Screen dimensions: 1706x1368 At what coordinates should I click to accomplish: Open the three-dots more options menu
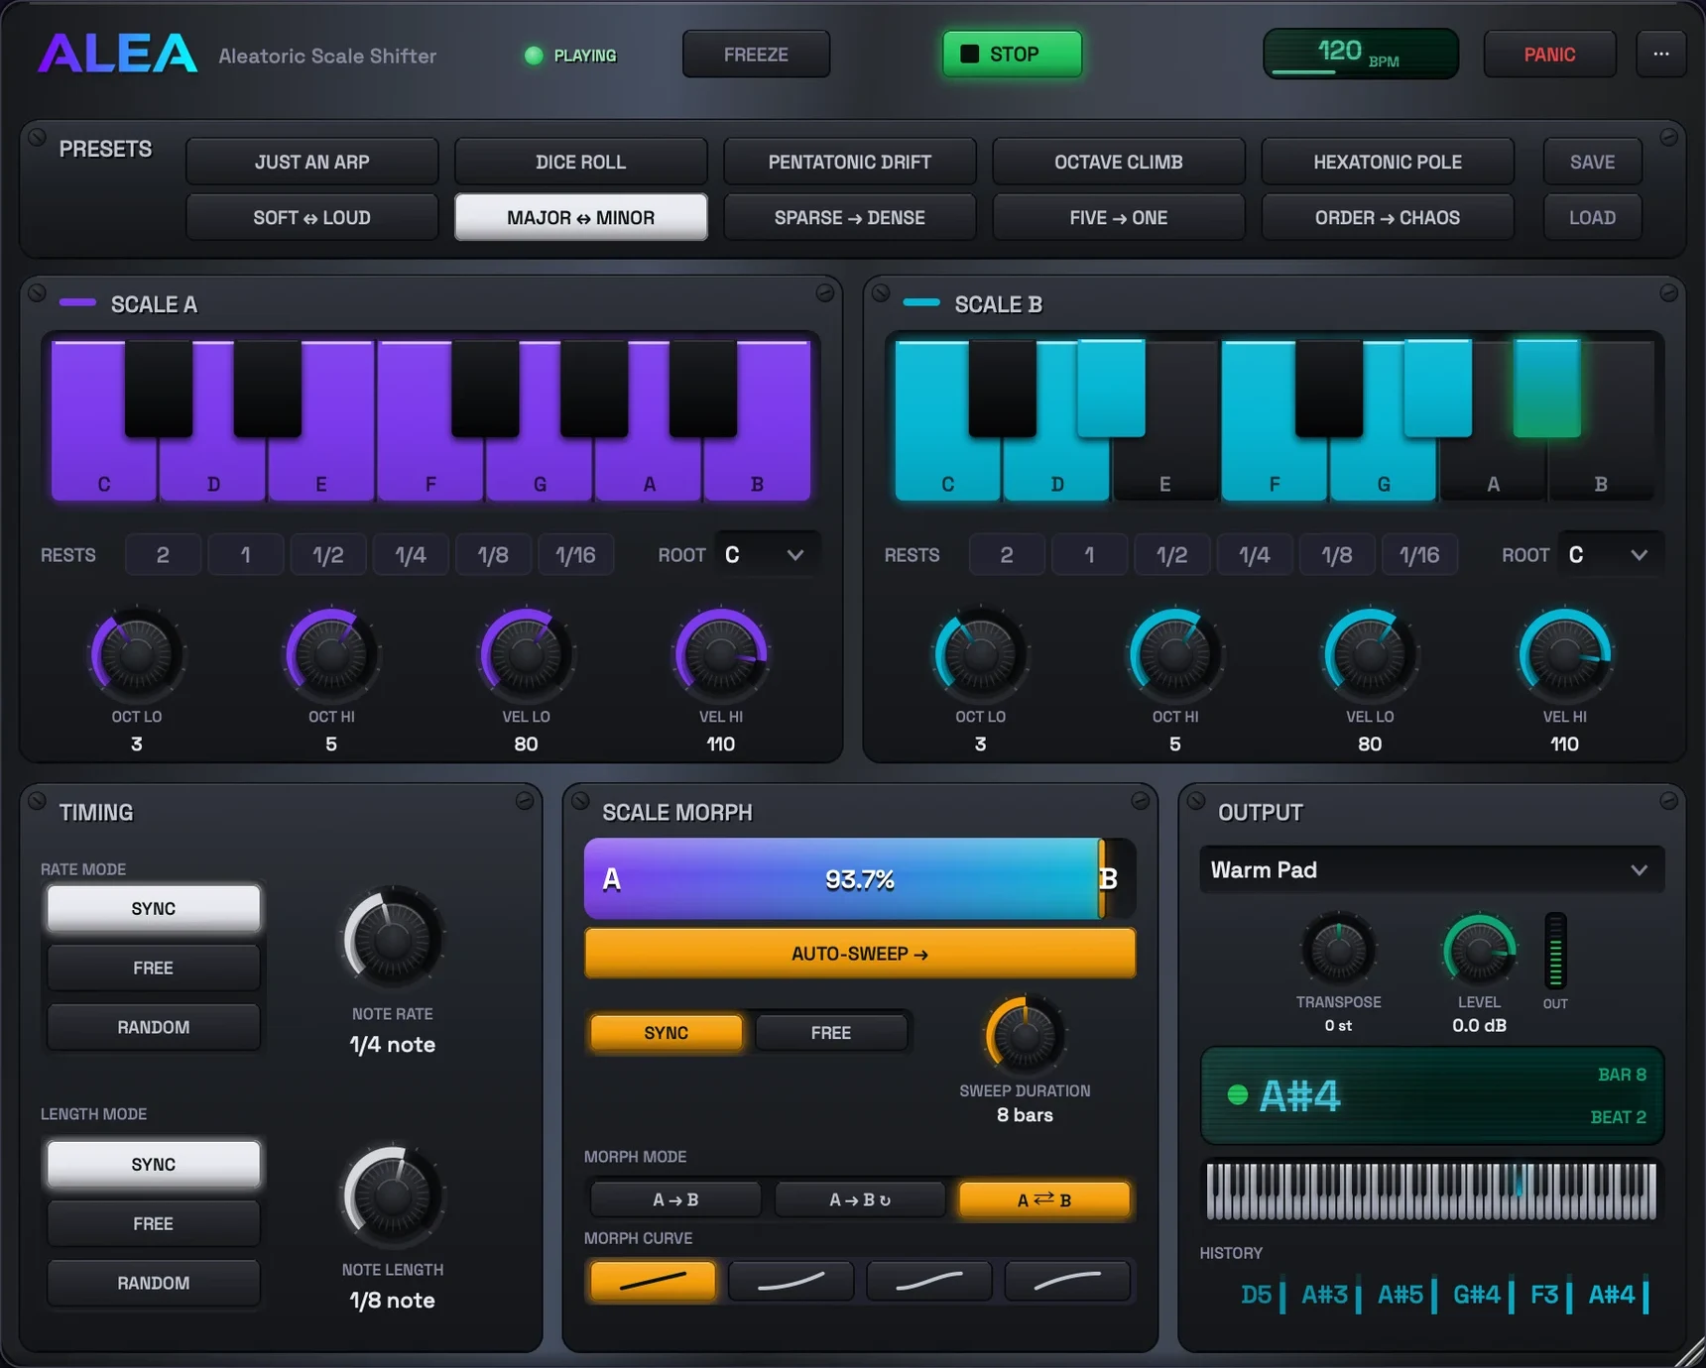(1660, 54)
